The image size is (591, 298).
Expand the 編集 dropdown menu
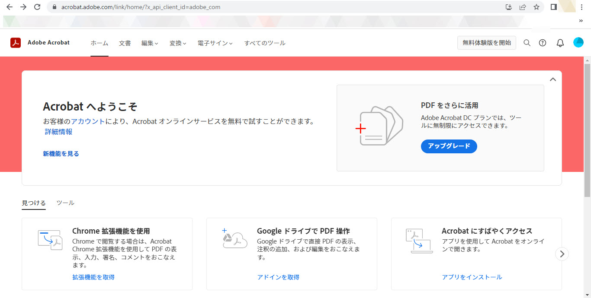tap(150, 43)
